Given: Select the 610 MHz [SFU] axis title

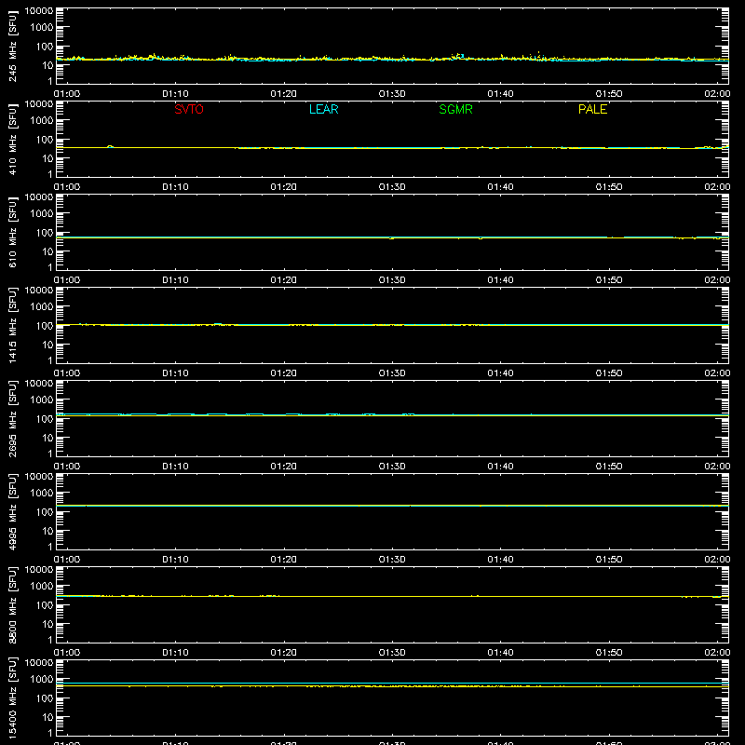Looking at the screenshot, I should click(12, 232).
